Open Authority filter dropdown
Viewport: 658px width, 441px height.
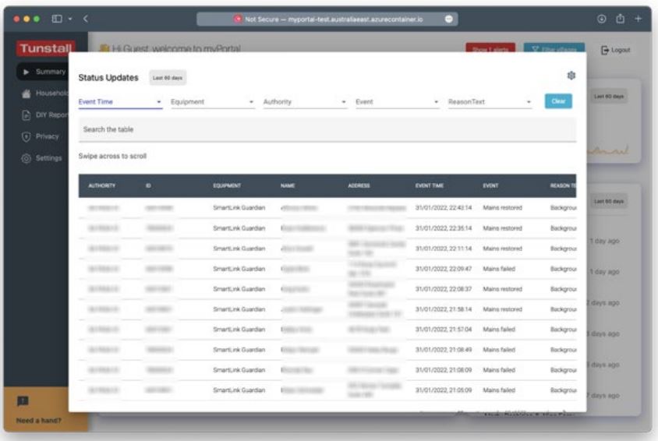click(305, 102)
